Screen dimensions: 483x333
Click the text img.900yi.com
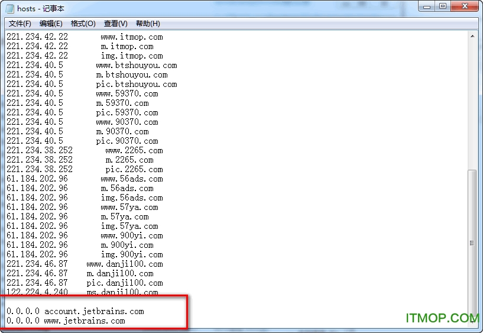[x=131, y=254]
